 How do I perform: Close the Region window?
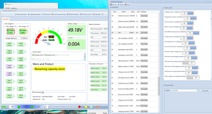(56, 4)
